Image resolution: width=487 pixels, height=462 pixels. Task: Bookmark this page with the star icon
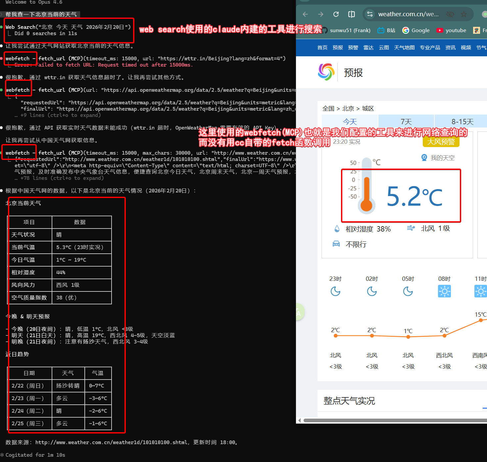464,14
